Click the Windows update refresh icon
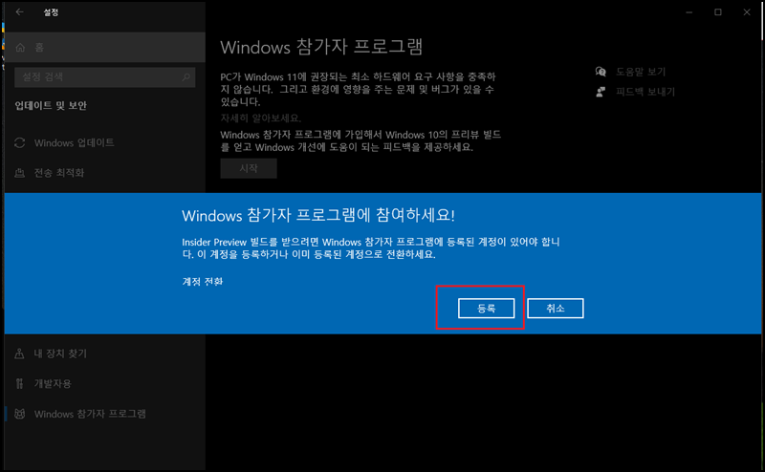Image resolution: width=765 pixels, height=472 pixels. click(x=20, y=143)
